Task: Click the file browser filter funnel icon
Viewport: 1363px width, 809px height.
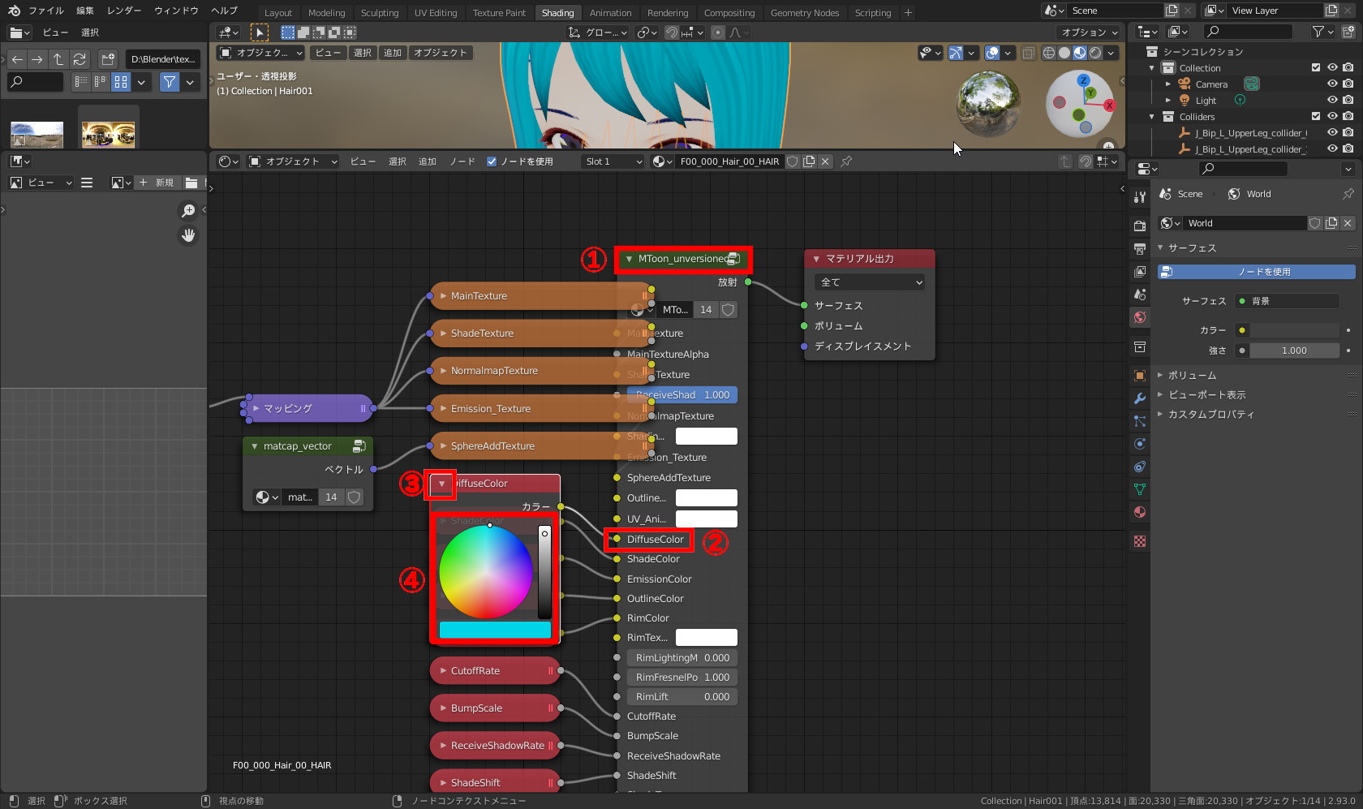Action: click(x=169, y=82)
